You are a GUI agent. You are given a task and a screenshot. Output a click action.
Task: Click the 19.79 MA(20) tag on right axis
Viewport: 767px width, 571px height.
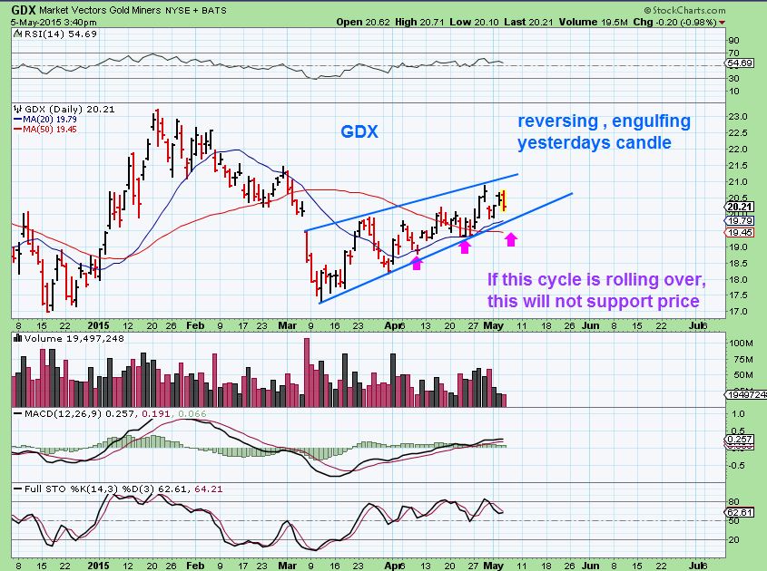(739, 221)
